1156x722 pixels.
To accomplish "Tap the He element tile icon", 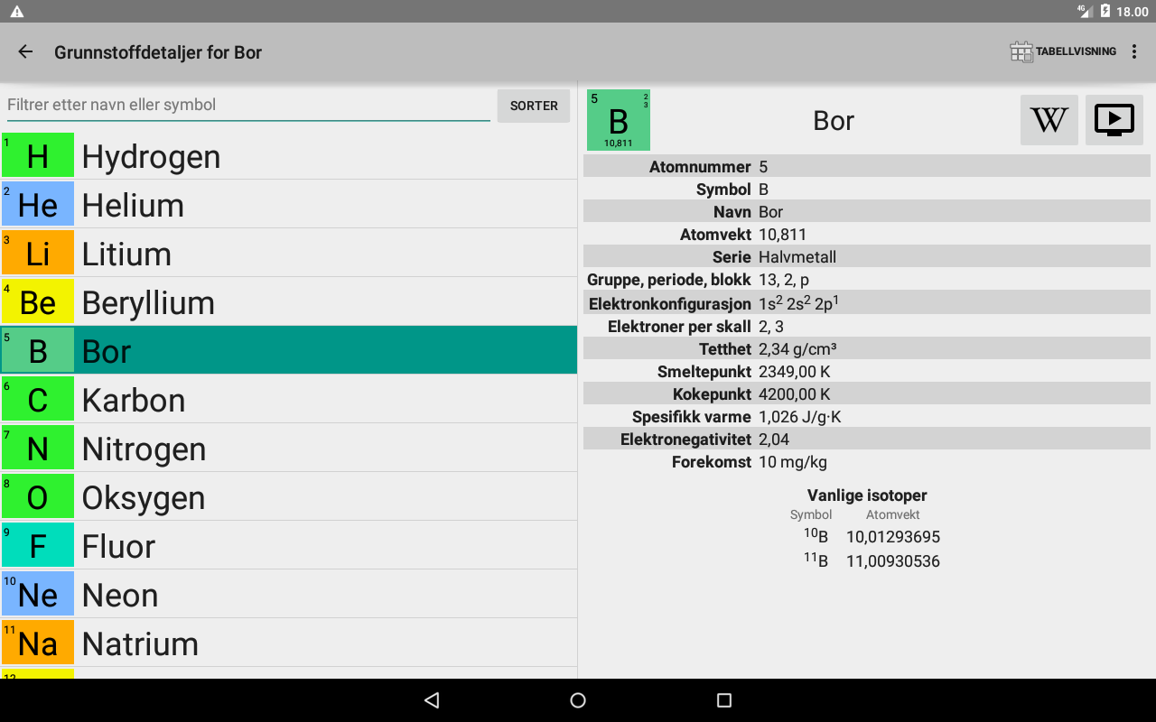I will pos(38,204).
